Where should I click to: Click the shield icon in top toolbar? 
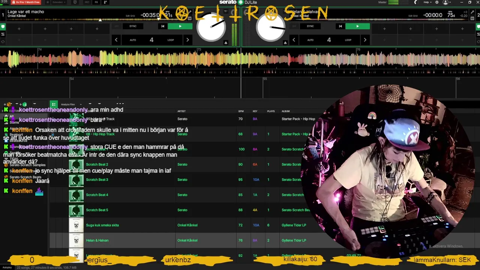75,2
